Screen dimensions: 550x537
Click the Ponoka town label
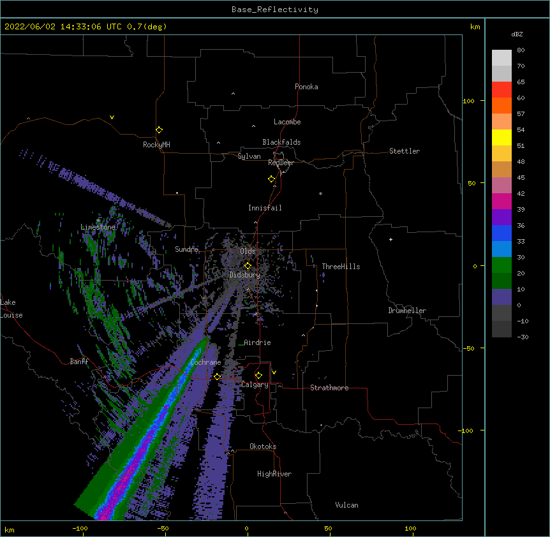[306, 87]
